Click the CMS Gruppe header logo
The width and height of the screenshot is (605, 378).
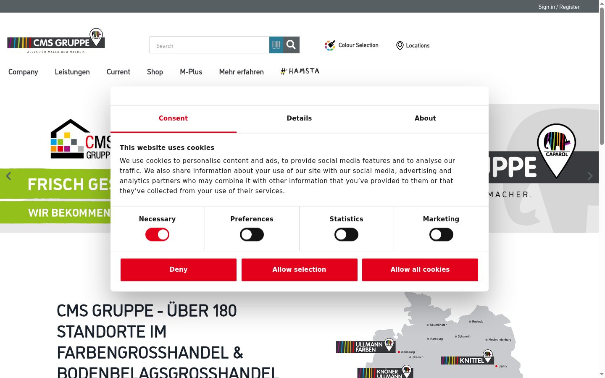click(56, 41)
